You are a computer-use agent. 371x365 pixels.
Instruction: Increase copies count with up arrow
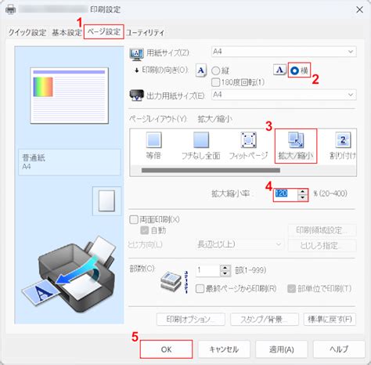225,268
